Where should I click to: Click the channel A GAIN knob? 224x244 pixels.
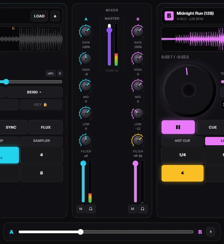[86, 31]
